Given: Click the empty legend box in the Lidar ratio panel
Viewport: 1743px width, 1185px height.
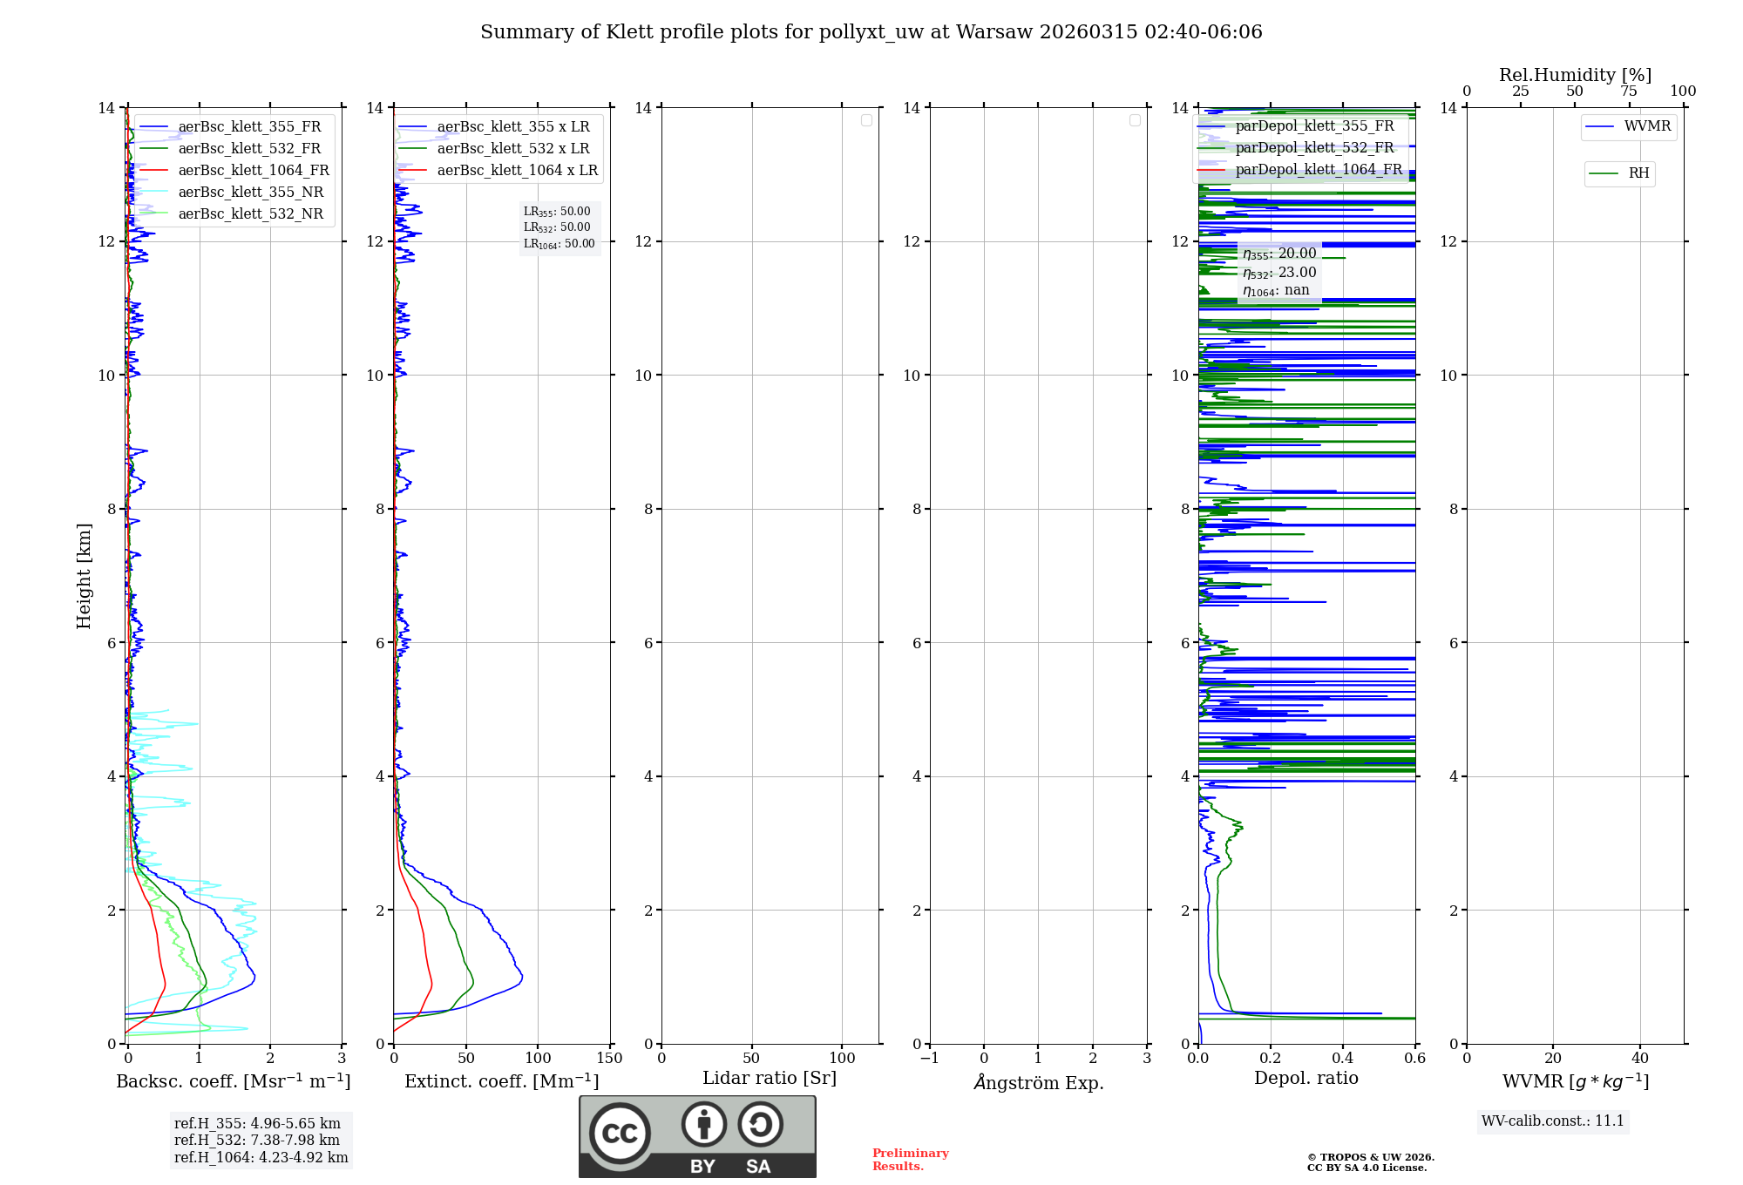Looking at the screenshot, I should (x=866, y=120).
